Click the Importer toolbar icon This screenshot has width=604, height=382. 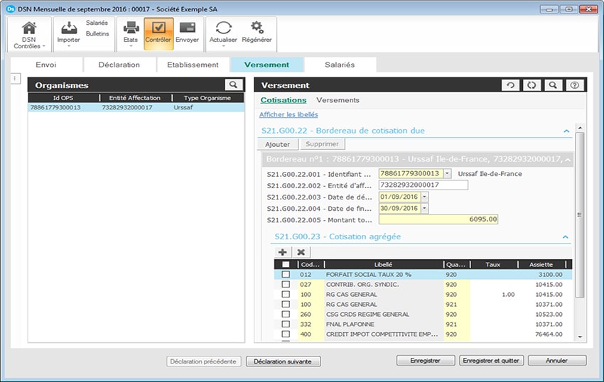[69, 28]
